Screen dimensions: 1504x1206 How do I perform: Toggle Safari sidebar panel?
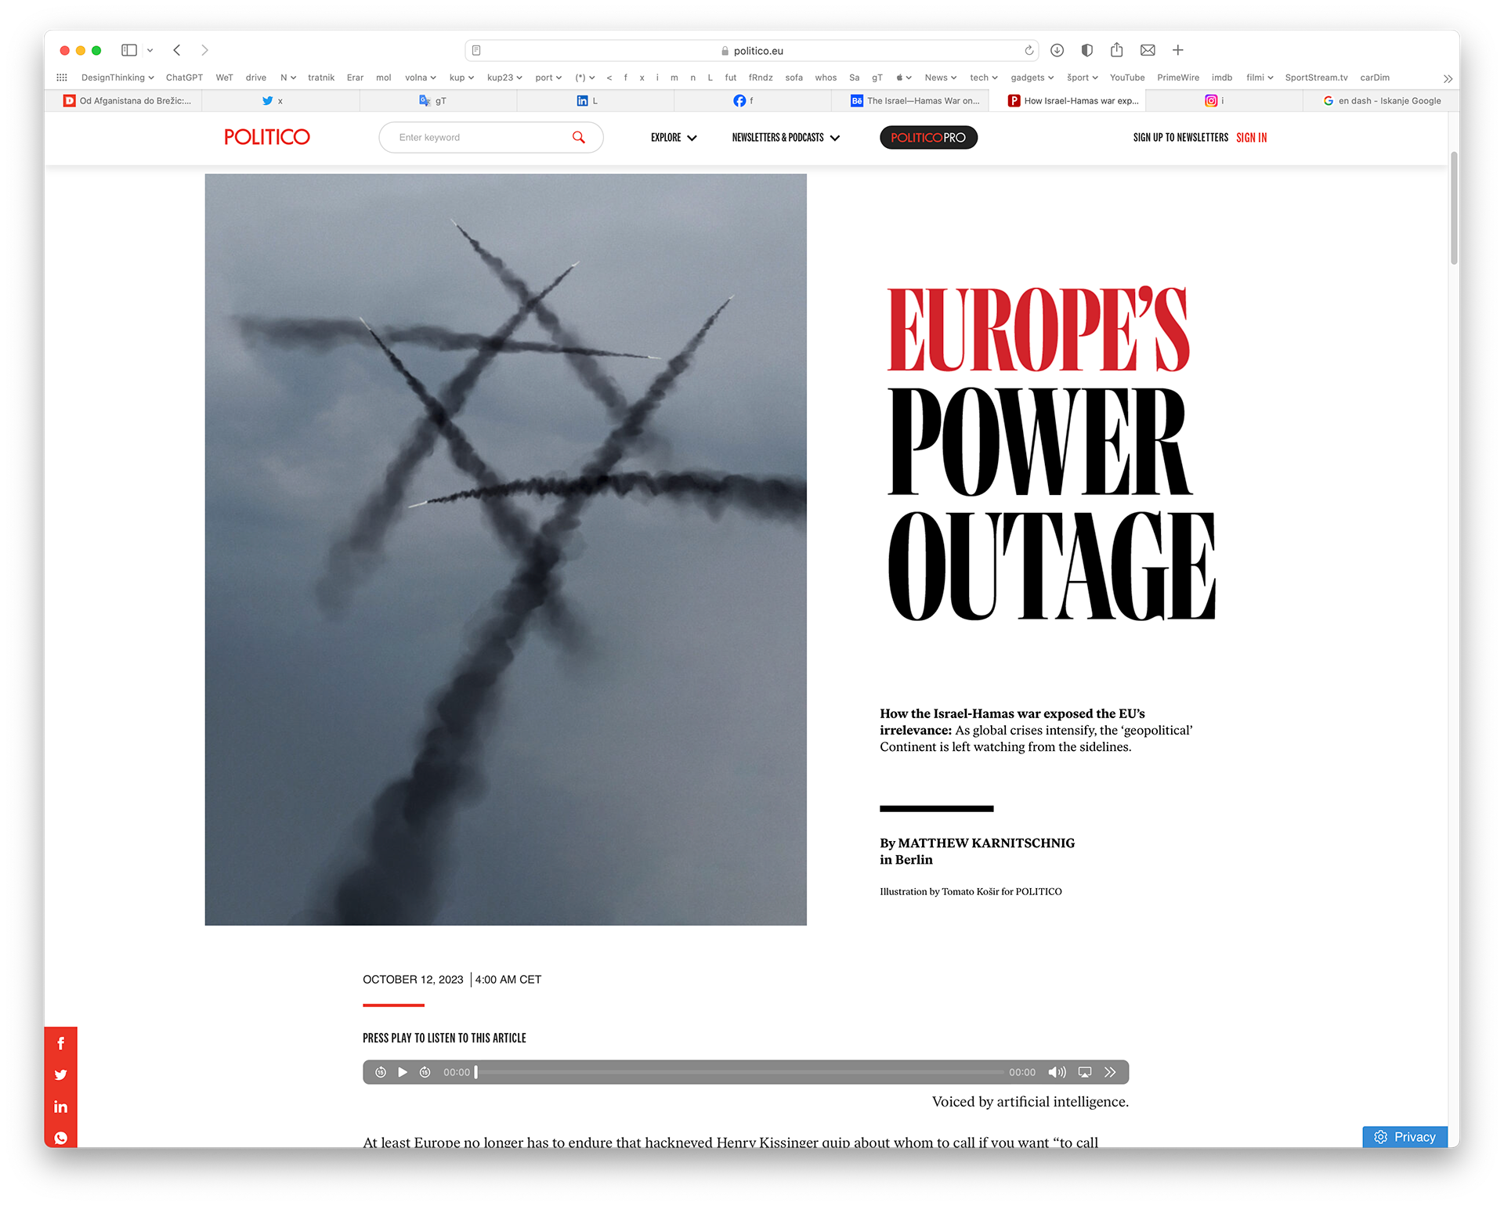coord(129,50)
